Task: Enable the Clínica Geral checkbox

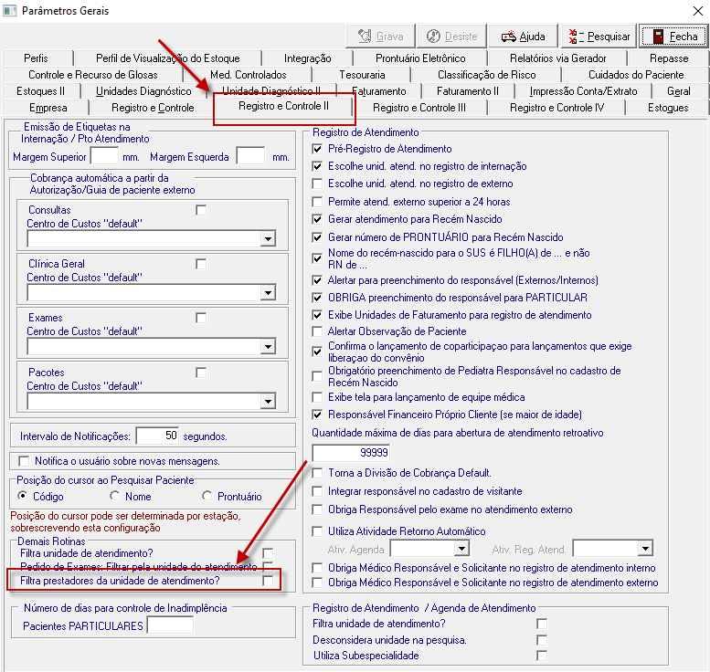Action: click(x=201, y=264)
